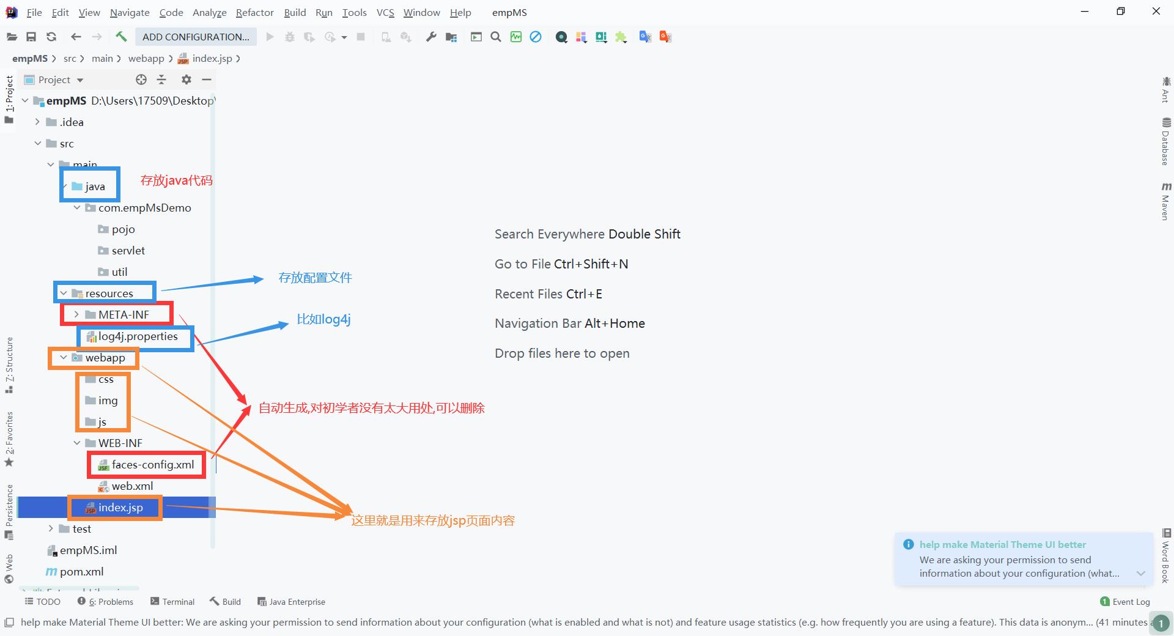The height and width of the screenshot is (636, 1174).
Task: Click the green puzzle plugin icon
Action: click(621, 37)
